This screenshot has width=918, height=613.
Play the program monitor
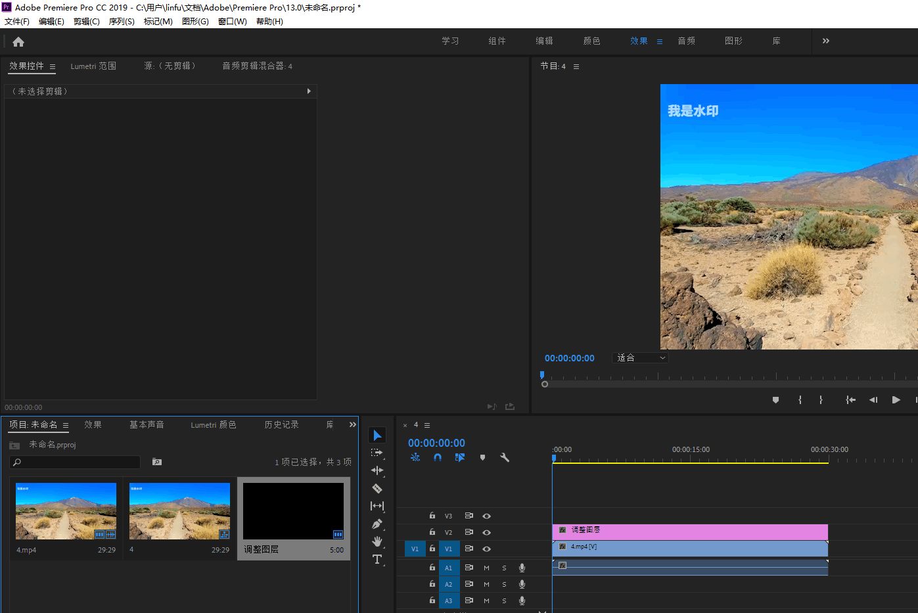pos(896,399)
